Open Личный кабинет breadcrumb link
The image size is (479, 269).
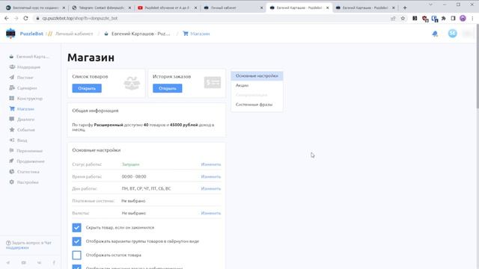[74, 34]
